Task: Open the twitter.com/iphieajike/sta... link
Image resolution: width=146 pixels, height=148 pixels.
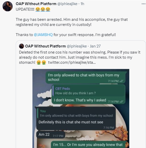Action: tap(72, 62)
